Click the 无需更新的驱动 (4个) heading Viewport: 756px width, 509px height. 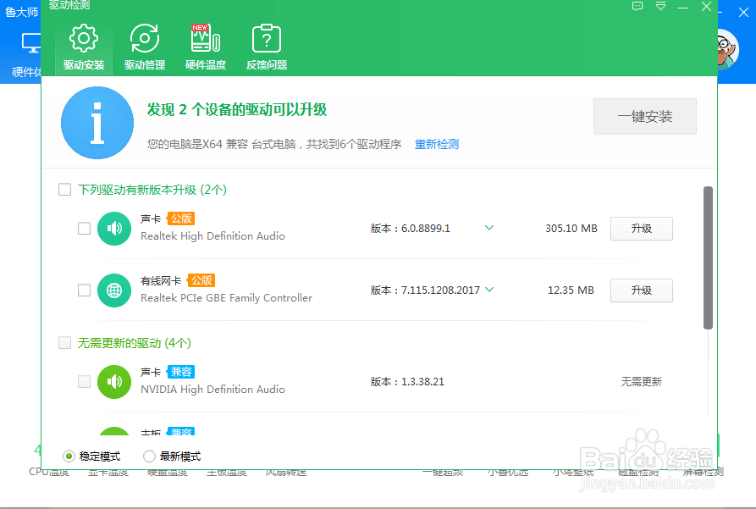click(134, 343)
